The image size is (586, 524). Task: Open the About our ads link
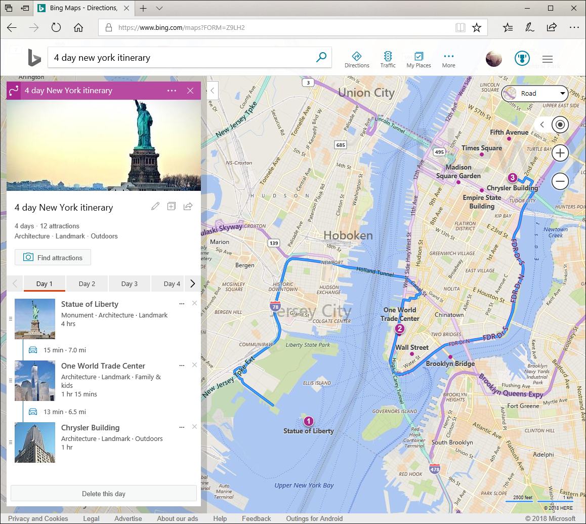[178, 518]
